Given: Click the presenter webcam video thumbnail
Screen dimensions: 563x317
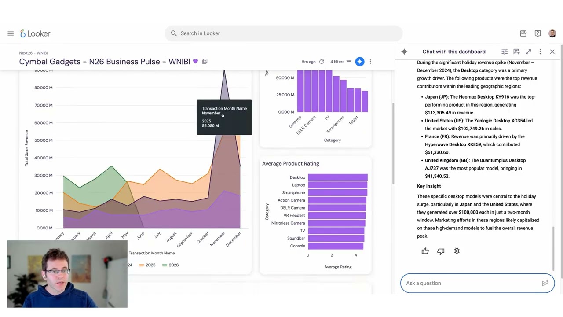Looking at the screenshot, I should coord(67,274).
